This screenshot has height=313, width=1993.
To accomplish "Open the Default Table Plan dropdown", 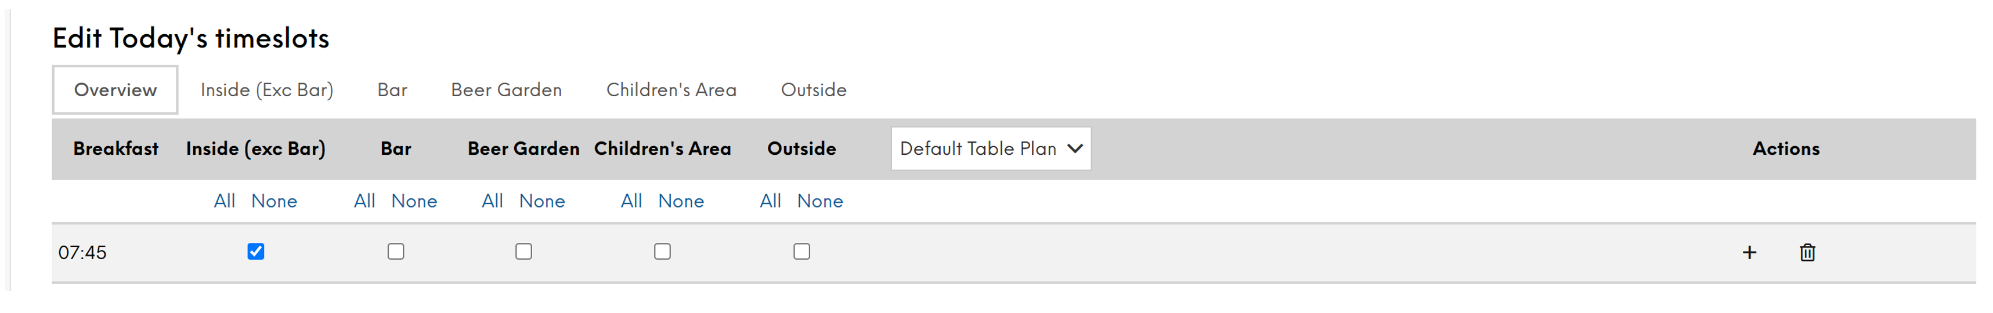I will pyautogui.click(x=991, y=148).
